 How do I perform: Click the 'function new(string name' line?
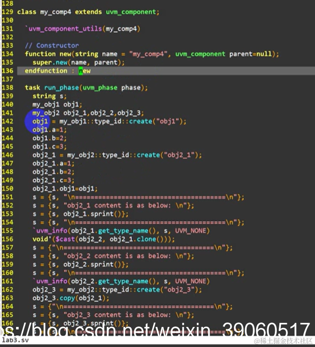point(152,54)
